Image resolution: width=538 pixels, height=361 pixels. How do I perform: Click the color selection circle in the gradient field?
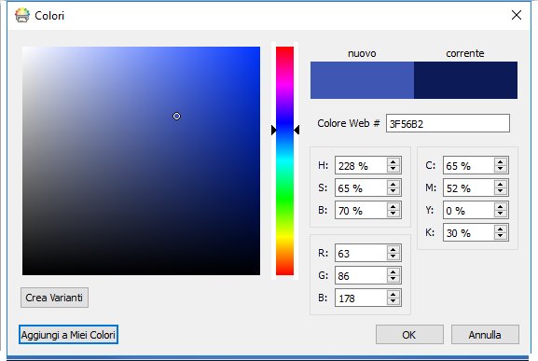(x=176, y=117)
